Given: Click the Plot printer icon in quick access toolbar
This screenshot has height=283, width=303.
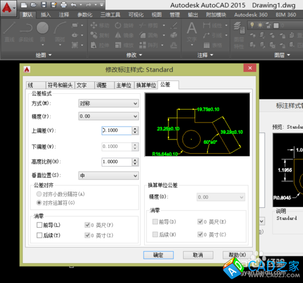Looking at the screenshot, I should tap(64, 4).
